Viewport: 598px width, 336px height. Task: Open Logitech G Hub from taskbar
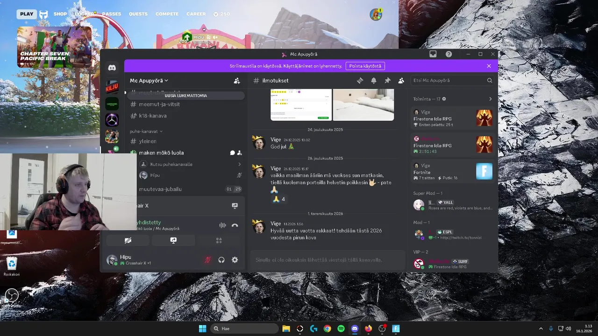(x=313, y=329)
